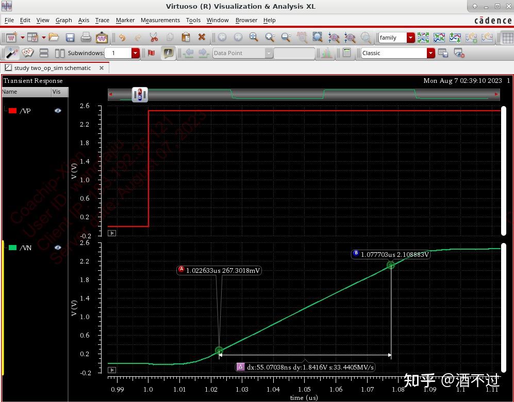Image resolution: width=514 pixels, height=402 pixels.
Task: Click the undo arrow icon
Action: click(x=122, y=38)
